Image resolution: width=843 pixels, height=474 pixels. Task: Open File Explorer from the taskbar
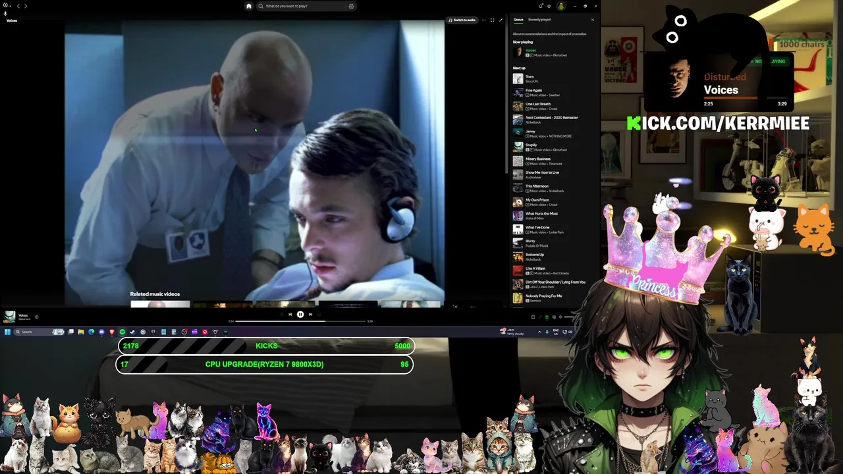pyautogui.click(x=81, y=332)
